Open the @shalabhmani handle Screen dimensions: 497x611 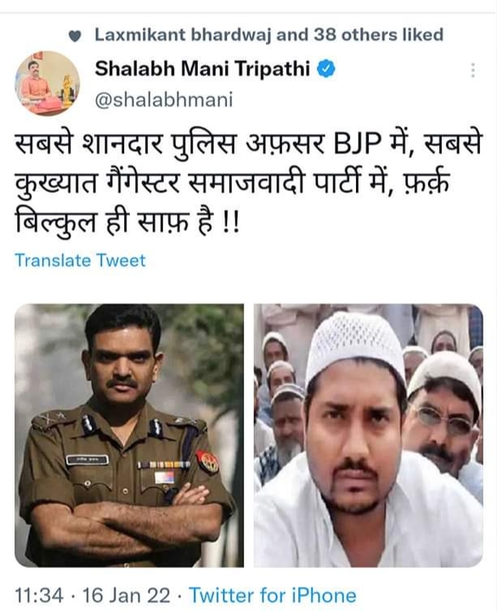pos(164,100)
